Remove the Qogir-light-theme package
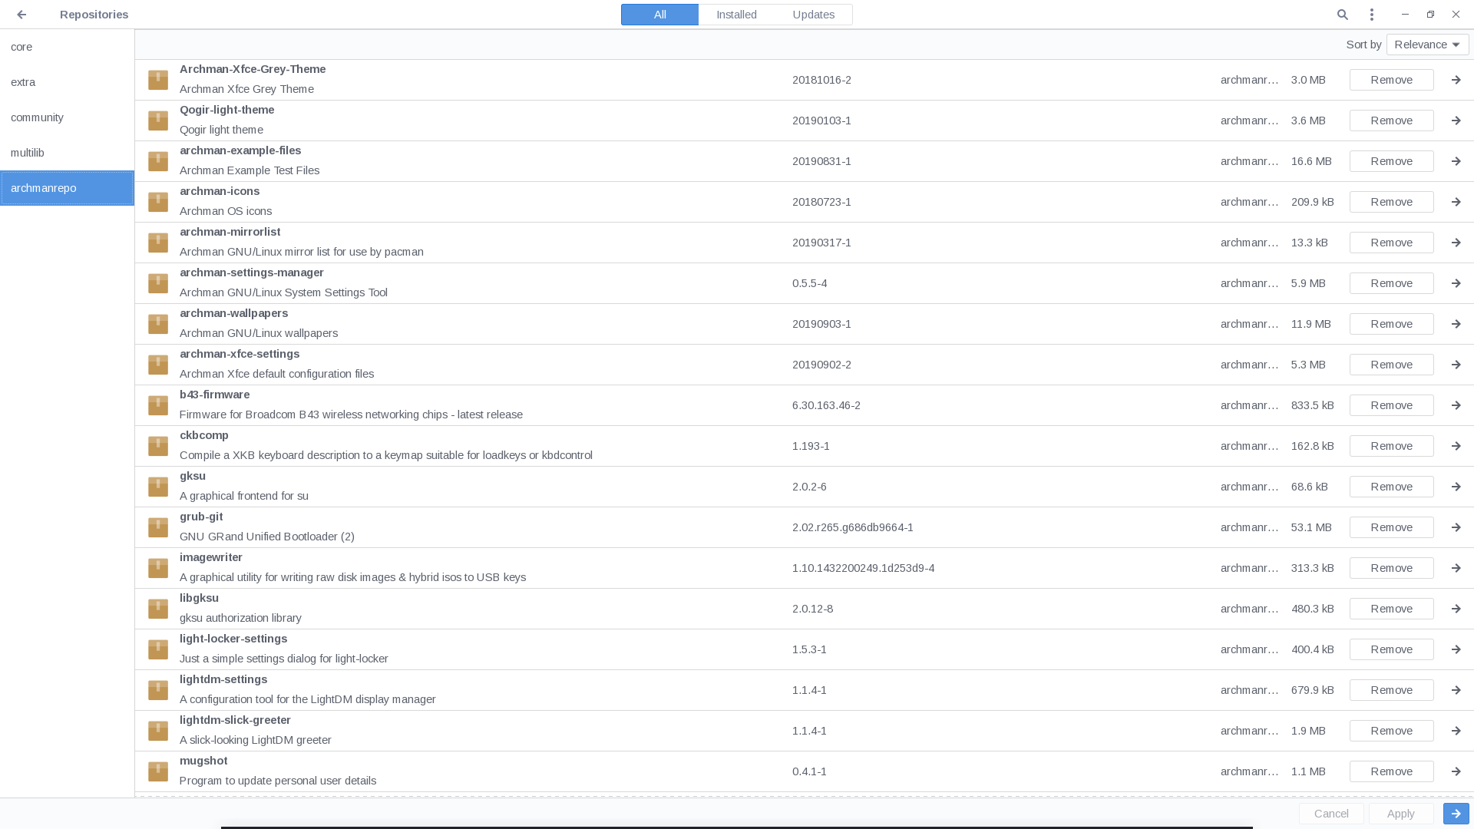Image resolution: width=1474 pixels, height=829 pixels. coord(1391,121)
